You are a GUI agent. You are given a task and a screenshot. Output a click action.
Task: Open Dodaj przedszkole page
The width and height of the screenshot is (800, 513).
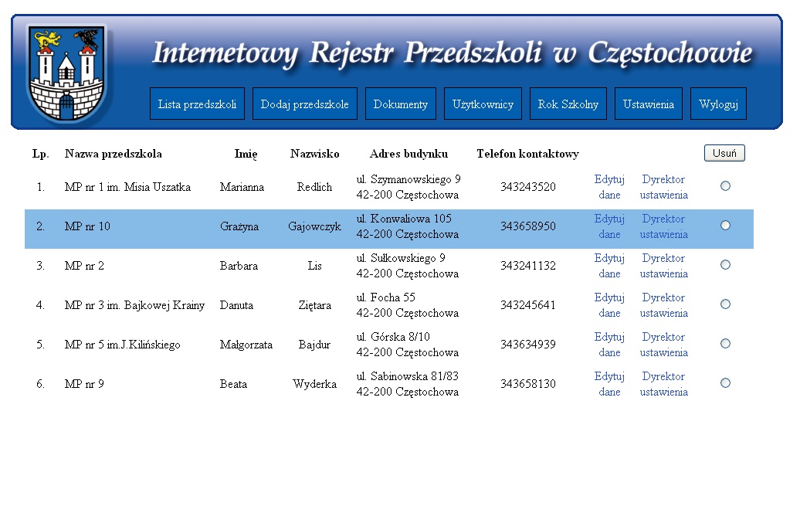pyautogui.click(x=304, y=104)
